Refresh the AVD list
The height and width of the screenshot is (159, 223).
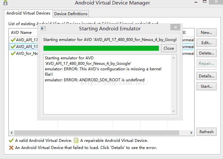206,132
